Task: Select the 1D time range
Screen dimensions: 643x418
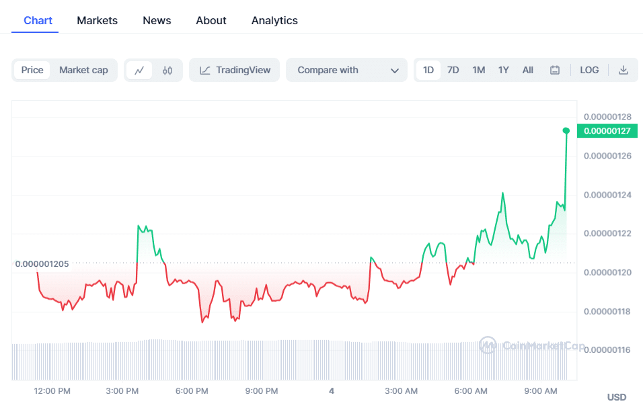Action: pos(428,70)
